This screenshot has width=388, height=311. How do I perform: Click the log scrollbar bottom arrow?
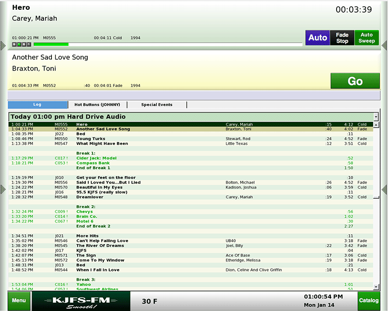click(376, 288)
